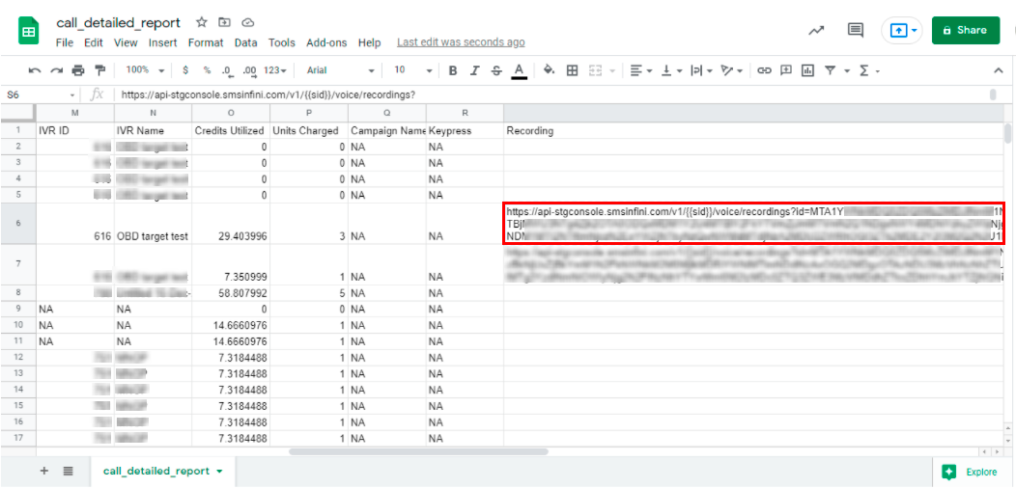The height and width of the screenshot is (488, 1016).
Task: Open the Format menu
Action: [206, 42]
